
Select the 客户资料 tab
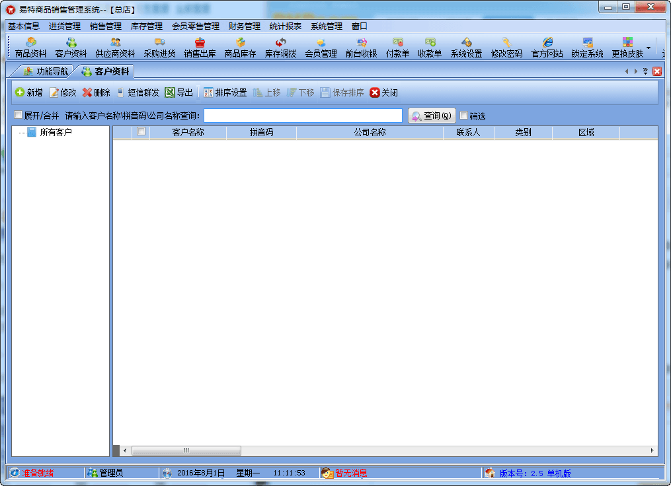pyautogui.click(x=105, y=71)
